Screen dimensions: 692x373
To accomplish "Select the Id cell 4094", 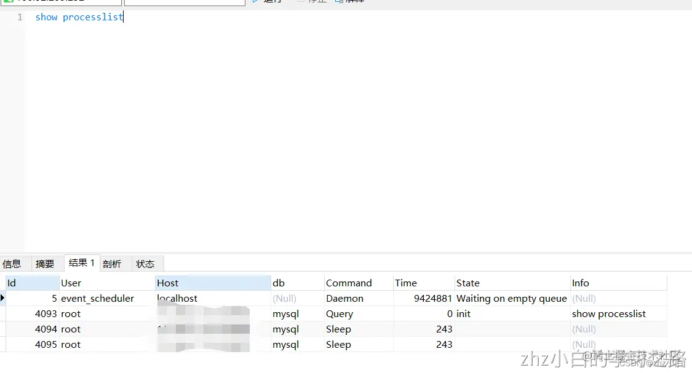I will (x=32, y=329).
